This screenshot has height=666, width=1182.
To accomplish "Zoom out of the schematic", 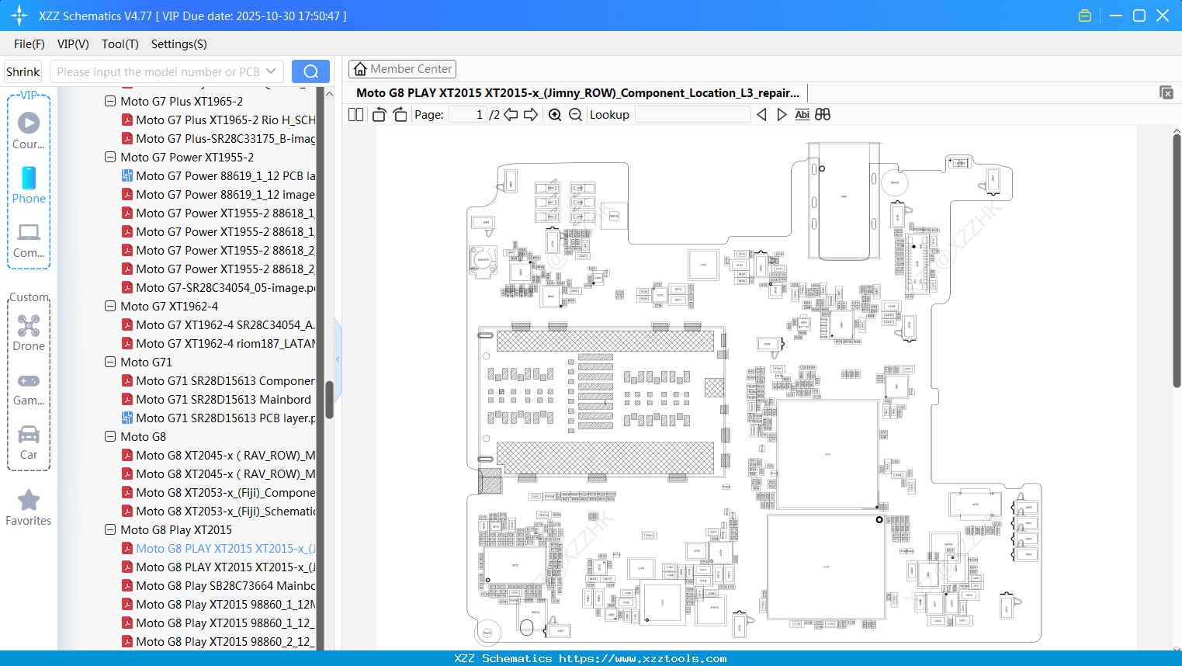I will 575,115.
